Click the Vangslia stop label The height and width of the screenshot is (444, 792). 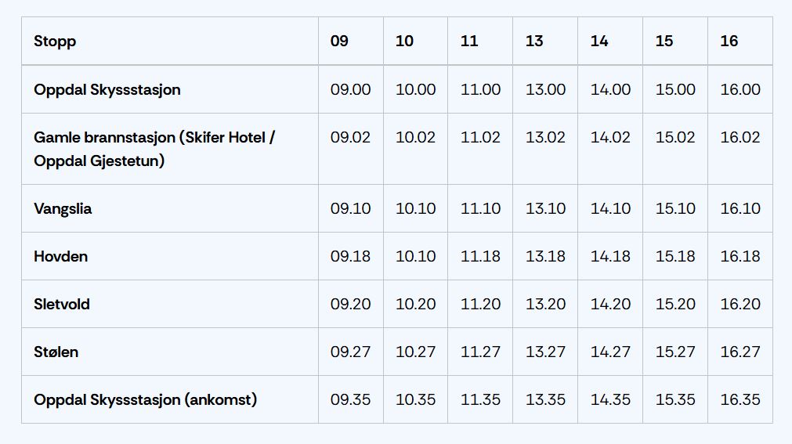point(63,209)
